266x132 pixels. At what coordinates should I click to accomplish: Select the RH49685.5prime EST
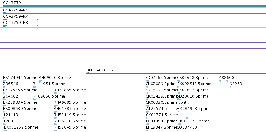click(70, 102)
